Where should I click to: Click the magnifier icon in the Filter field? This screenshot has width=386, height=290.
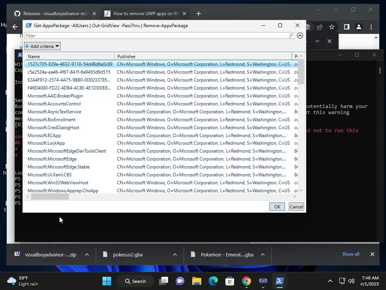point(291,35)
